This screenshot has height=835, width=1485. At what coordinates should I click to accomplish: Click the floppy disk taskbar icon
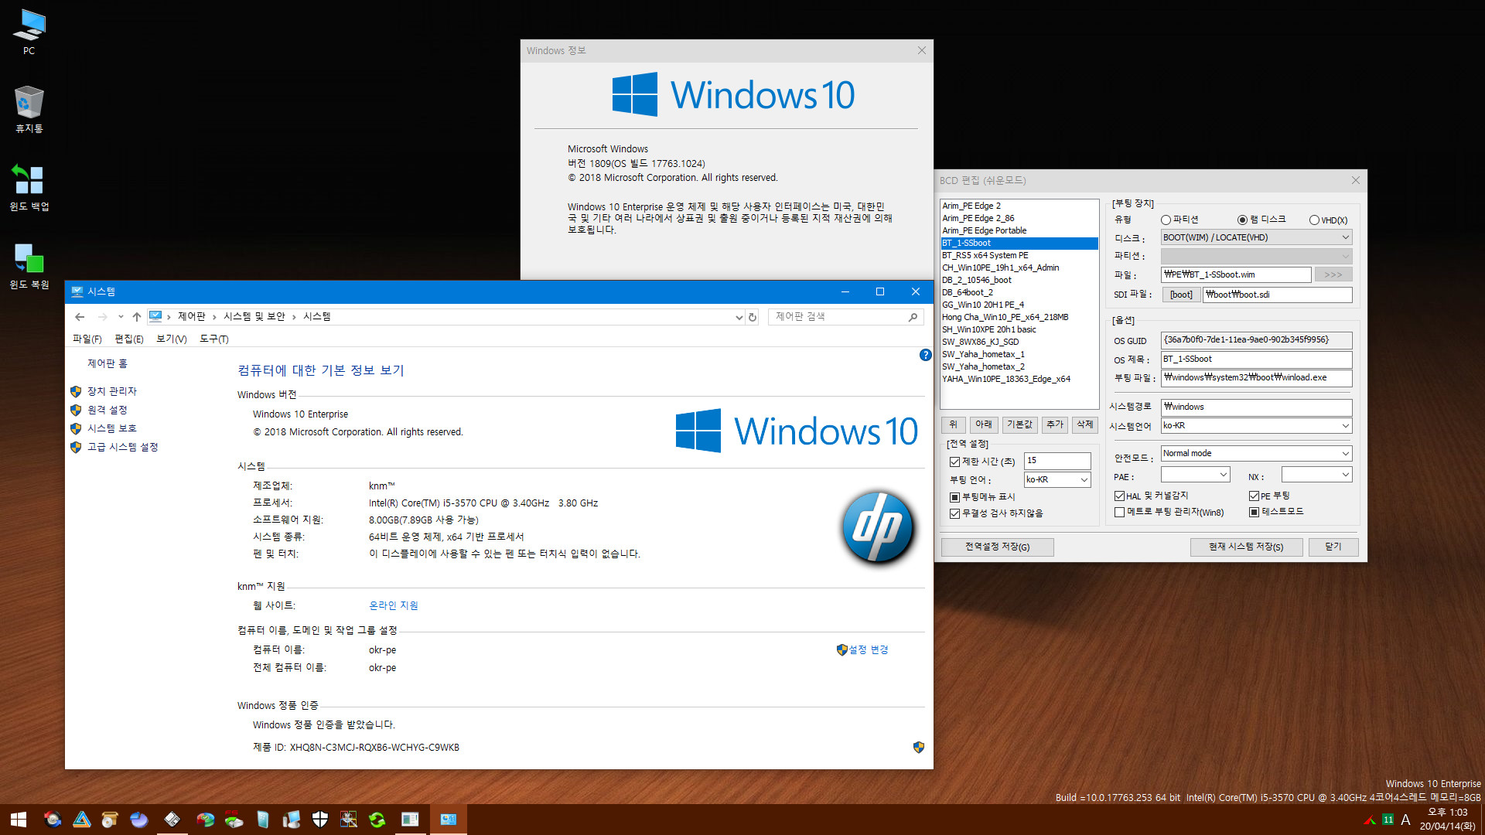[x=172, y=820]
